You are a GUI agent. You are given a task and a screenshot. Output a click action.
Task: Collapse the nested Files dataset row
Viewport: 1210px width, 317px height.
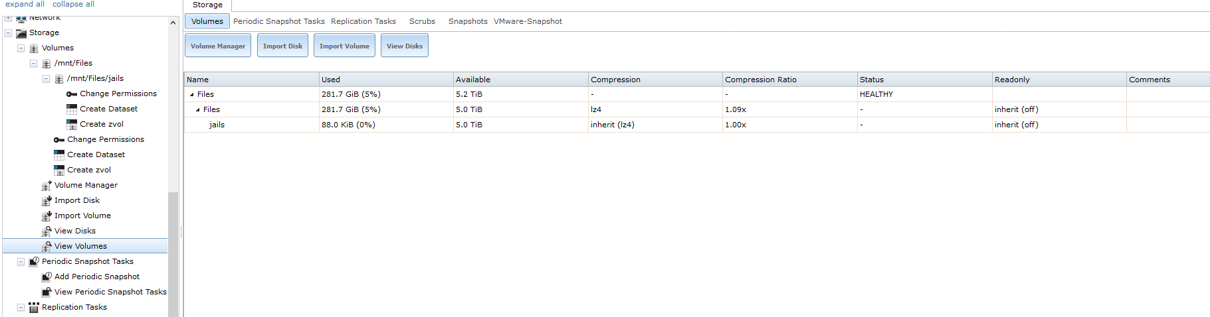click(x=198, y=109)
